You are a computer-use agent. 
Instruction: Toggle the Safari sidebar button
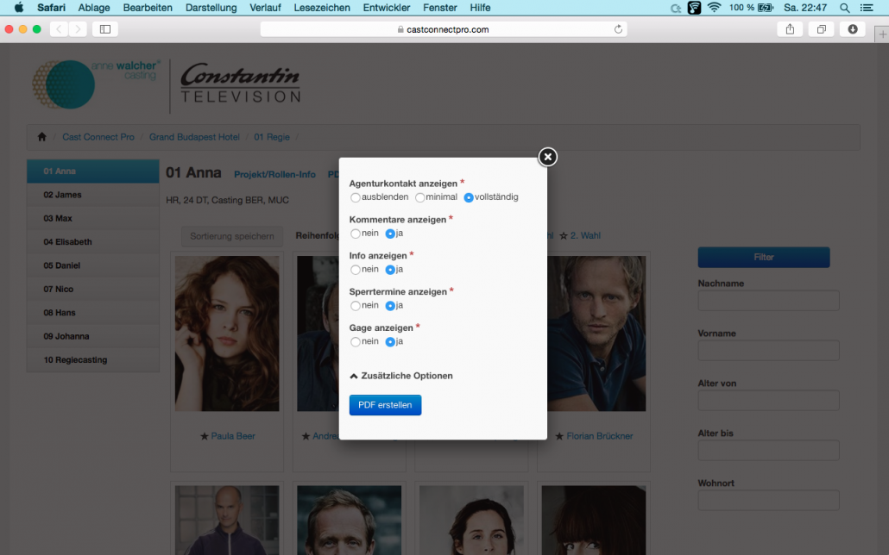105,29
